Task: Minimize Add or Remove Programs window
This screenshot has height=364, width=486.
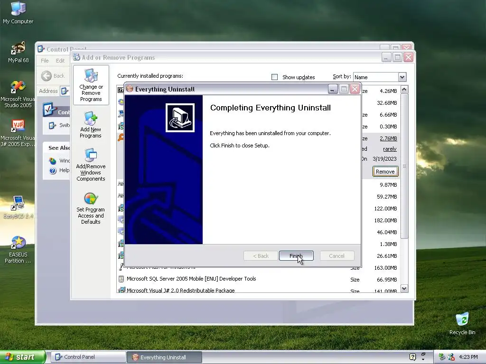Action: [x=386, y=57]
